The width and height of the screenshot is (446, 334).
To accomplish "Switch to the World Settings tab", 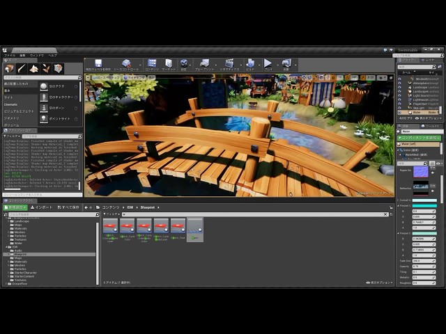I will click(429, 126).
